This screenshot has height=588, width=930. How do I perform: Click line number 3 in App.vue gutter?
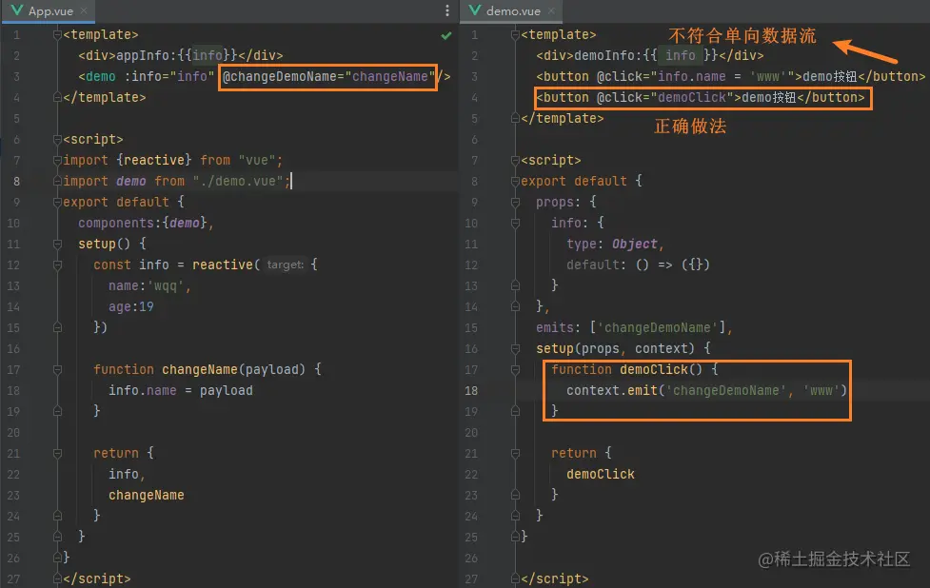[16, 76]
